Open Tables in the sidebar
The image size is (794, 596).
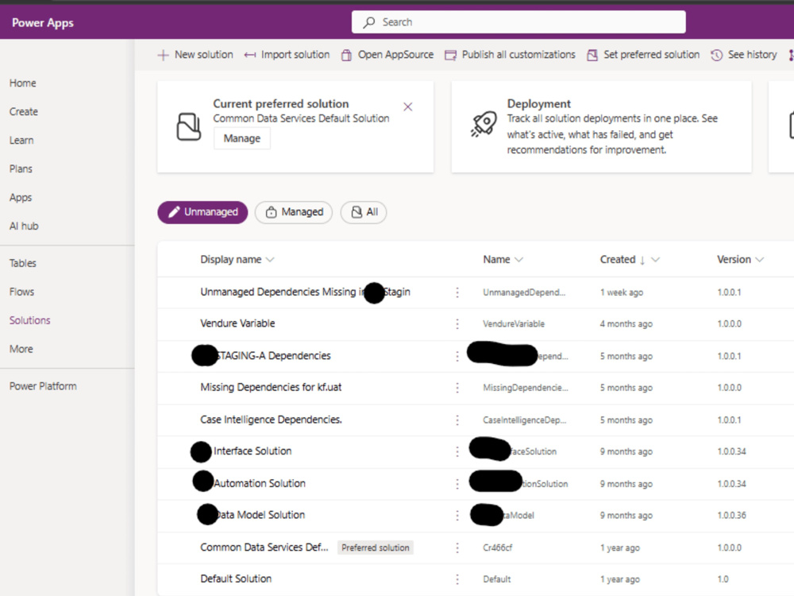(x=23, y=263)
